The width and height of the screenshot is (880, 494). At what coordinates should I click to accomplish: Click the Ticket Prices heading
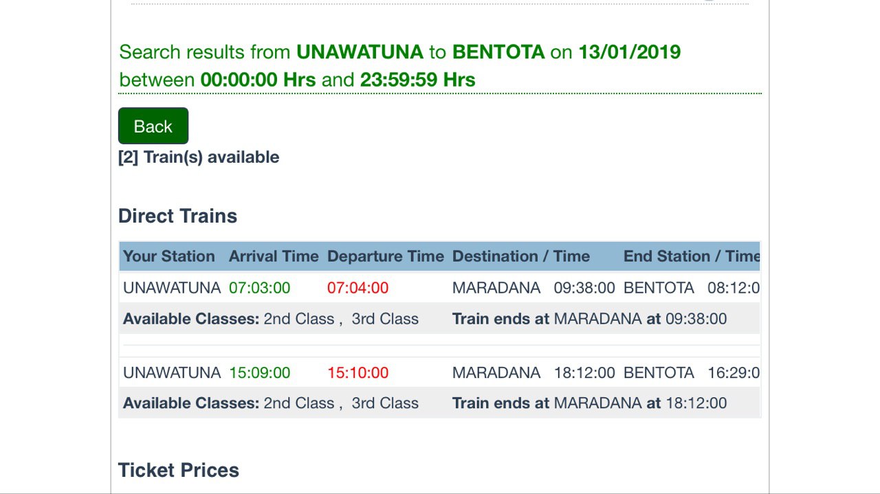click(179, 470)
